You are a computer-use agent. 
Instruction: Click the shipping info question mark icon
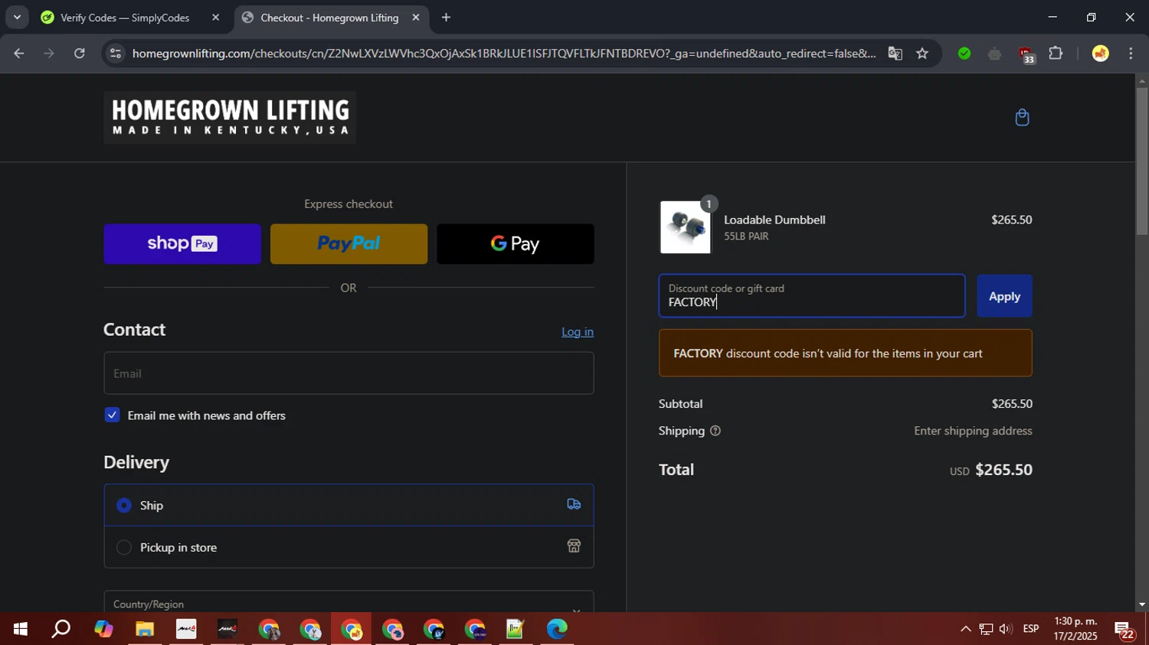tap(715, 431)
